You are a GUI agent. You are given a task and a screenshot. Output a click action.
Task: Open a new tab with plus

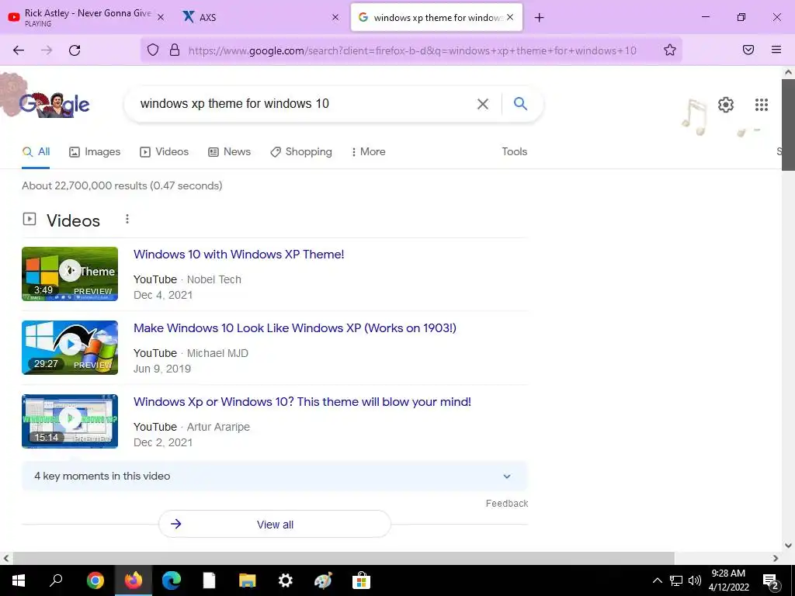[539, 18]
